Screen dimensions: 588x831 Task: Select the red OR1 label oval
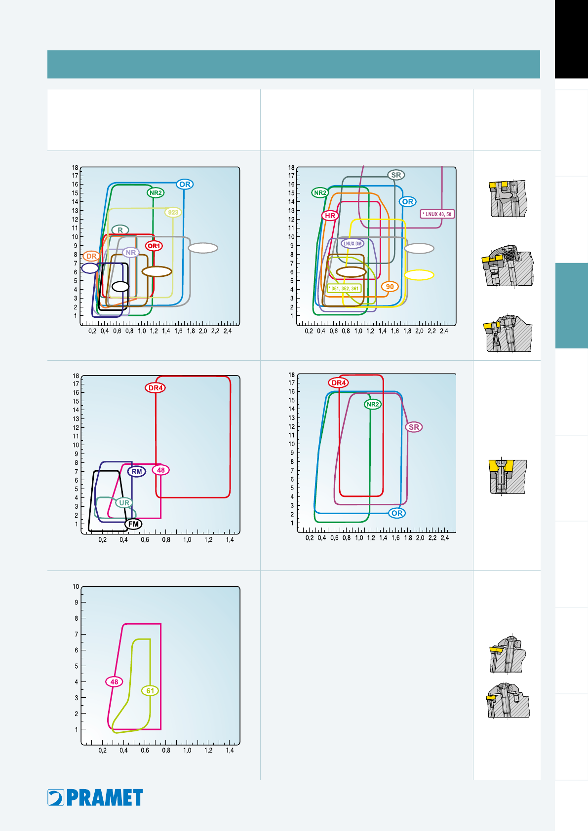click(x=154, y=246)
